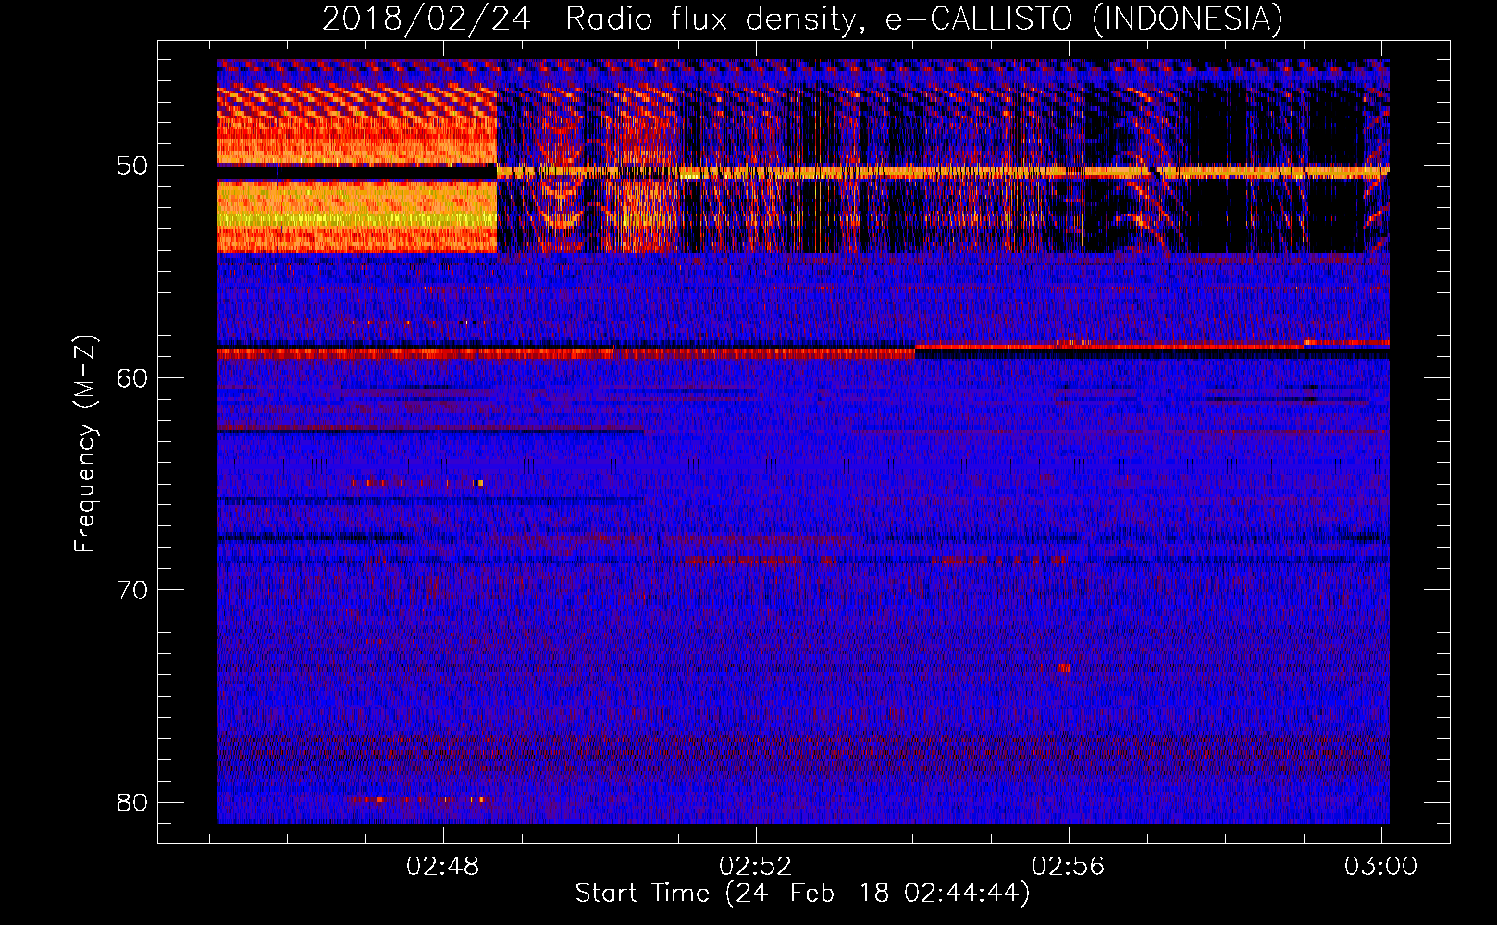Click the 'Frequency (MHZ)' axis label
This screenshot has width=1497, height=925.
point(85,444)
